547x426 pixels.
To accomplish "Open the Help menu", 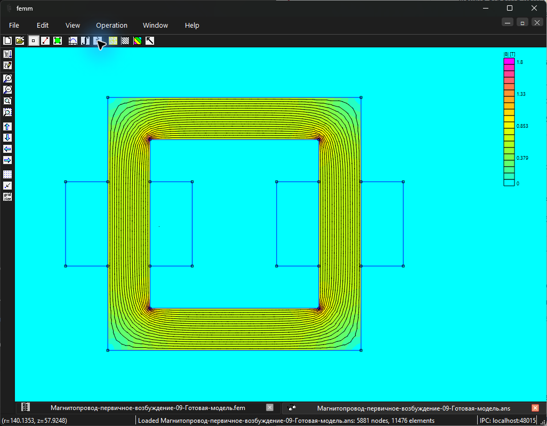I will [x=192, y=26].
